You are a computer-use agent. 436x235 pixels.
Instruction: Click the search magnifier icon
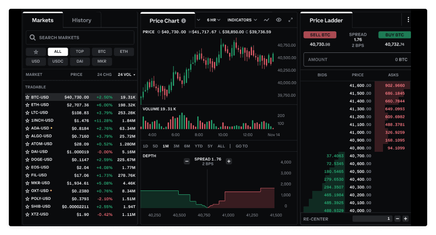32,38
